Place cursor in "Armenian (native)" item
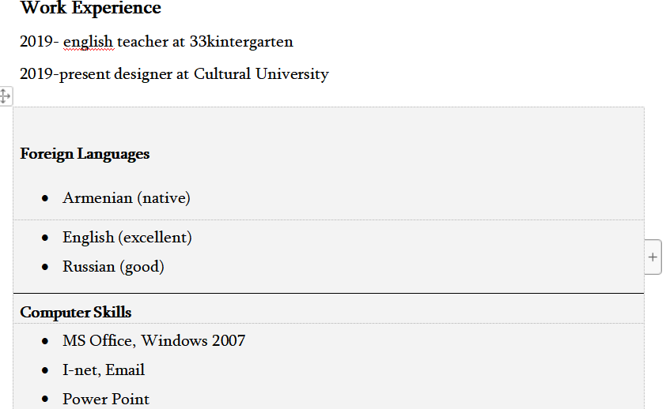Viewport: 666px width, 409px height. 127,198
